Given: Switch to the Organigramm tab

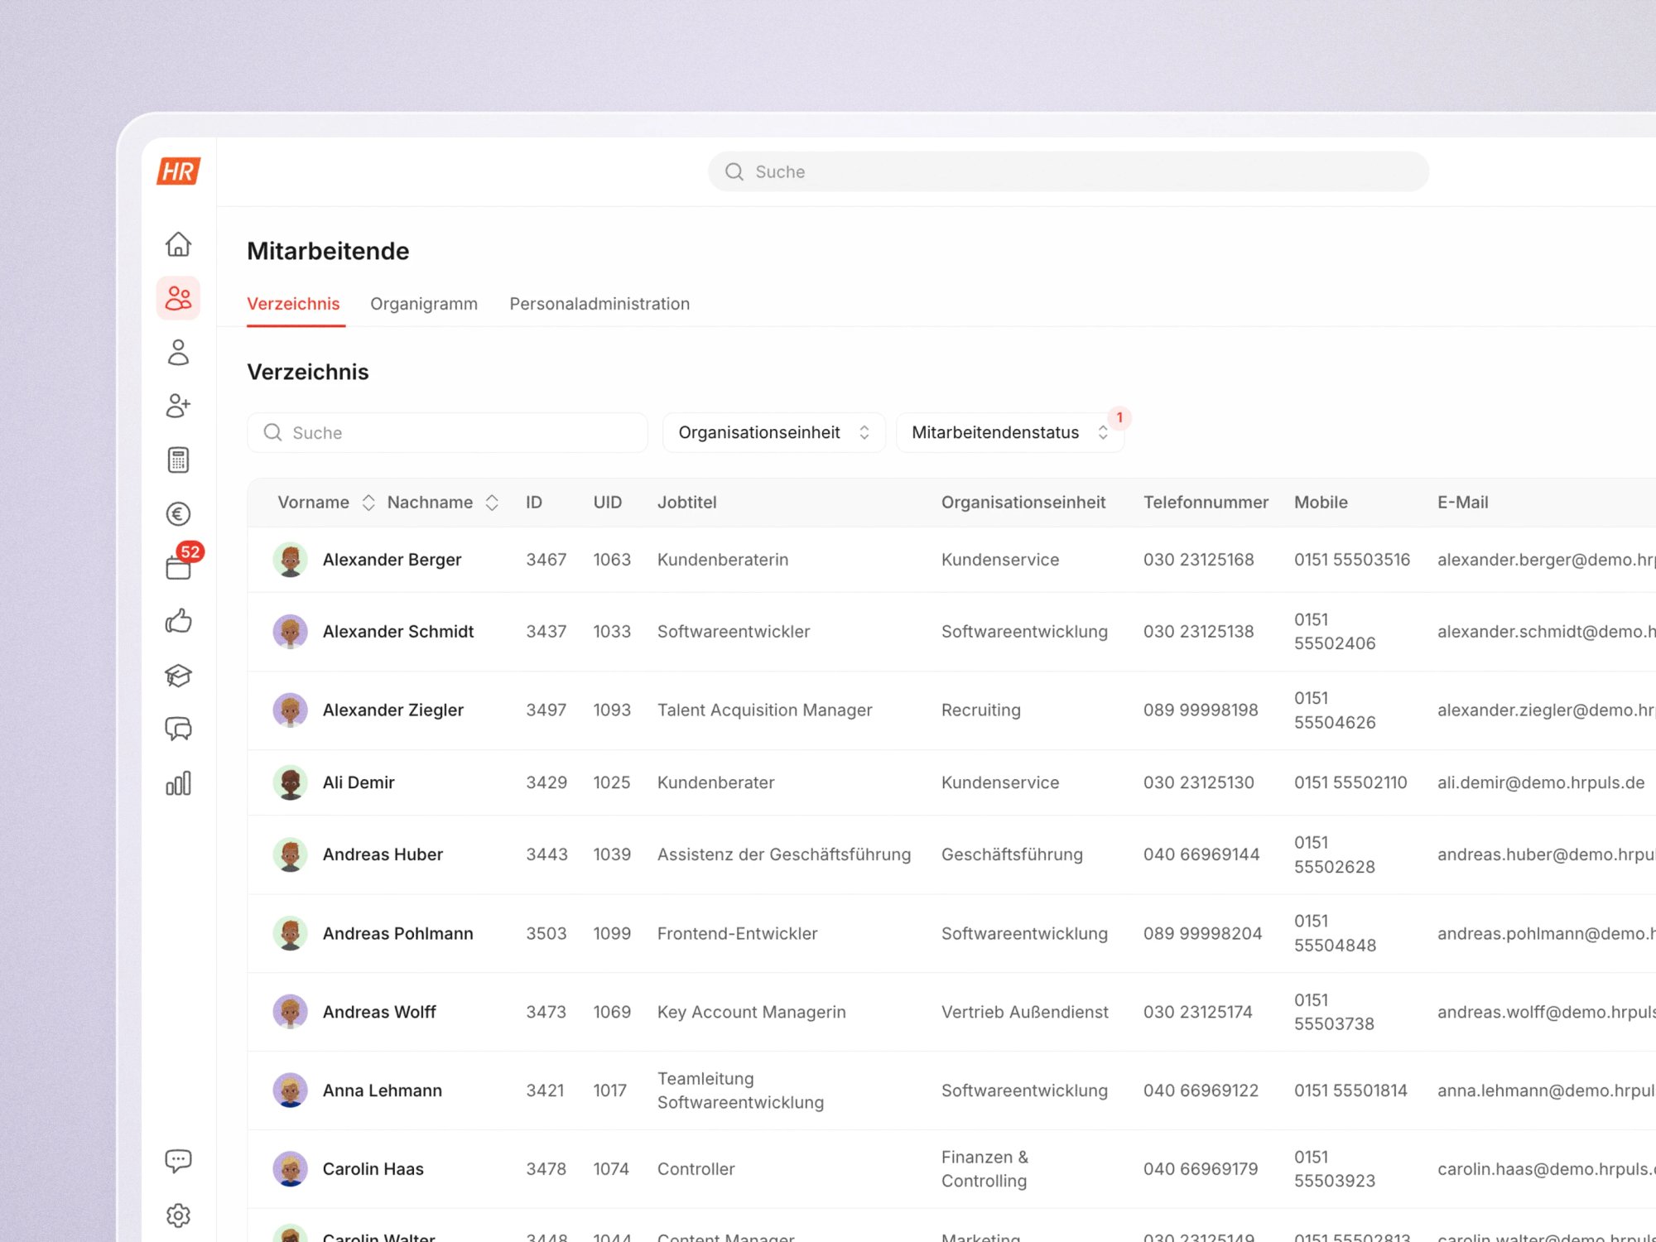Looking at the screenshot, I should pyautogui.click(x=424, y=304).
